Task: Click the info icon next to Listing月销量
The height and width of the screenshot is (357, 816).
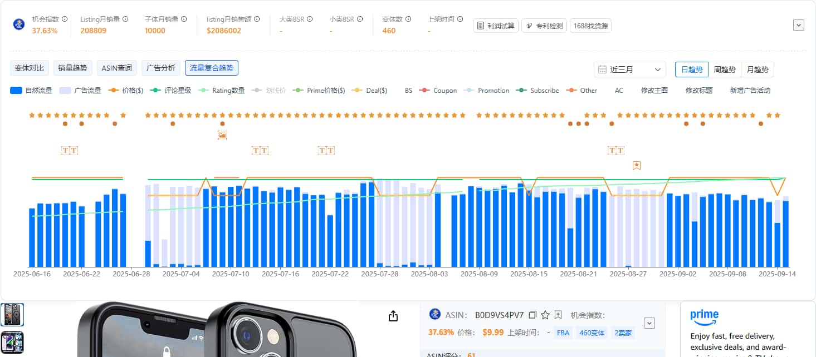Action: coord(125,19)
